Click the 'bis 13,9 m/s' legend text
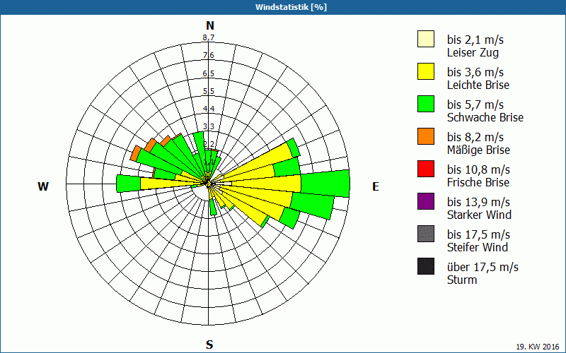The height and width of the screenshot is (353, 566). pos(478,202)
